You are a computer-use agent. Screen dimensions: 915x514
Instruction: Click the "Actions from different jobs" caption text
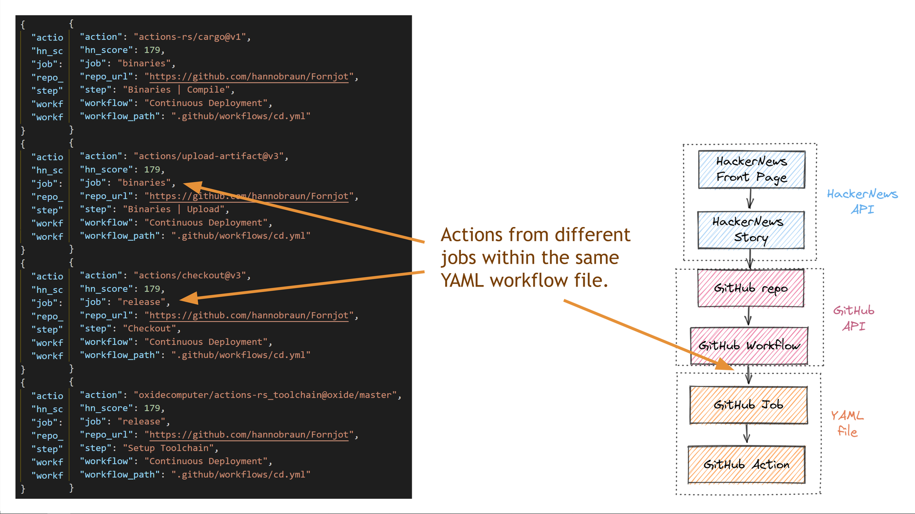[535, 257]
